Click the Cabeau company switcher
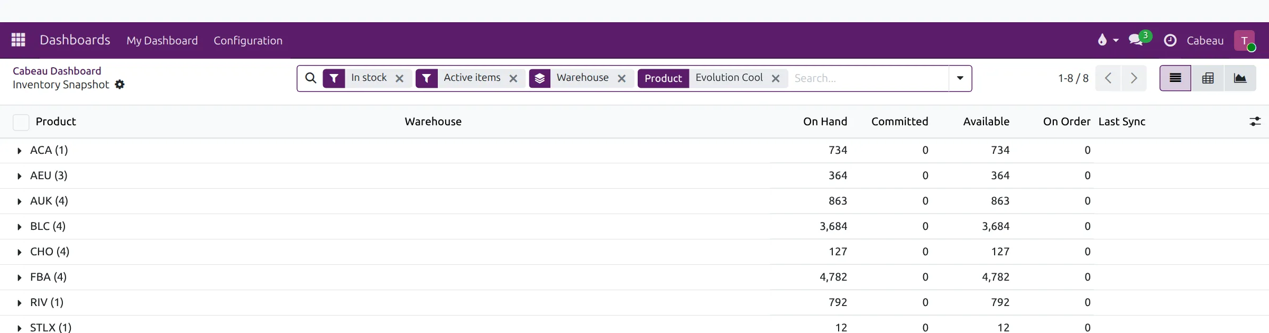 [1205, 41]
